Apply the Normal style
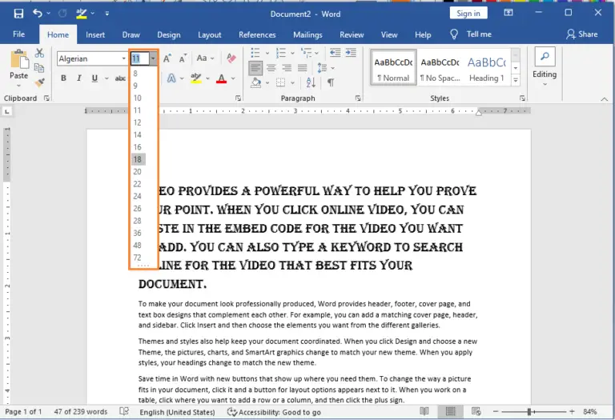 (x=393, y=67)
